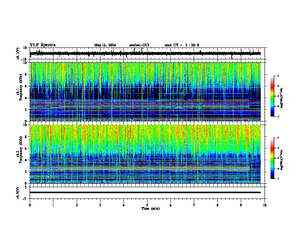Click the log(PSD) label beside ch.1 color scale

click(x=282, y=98)
